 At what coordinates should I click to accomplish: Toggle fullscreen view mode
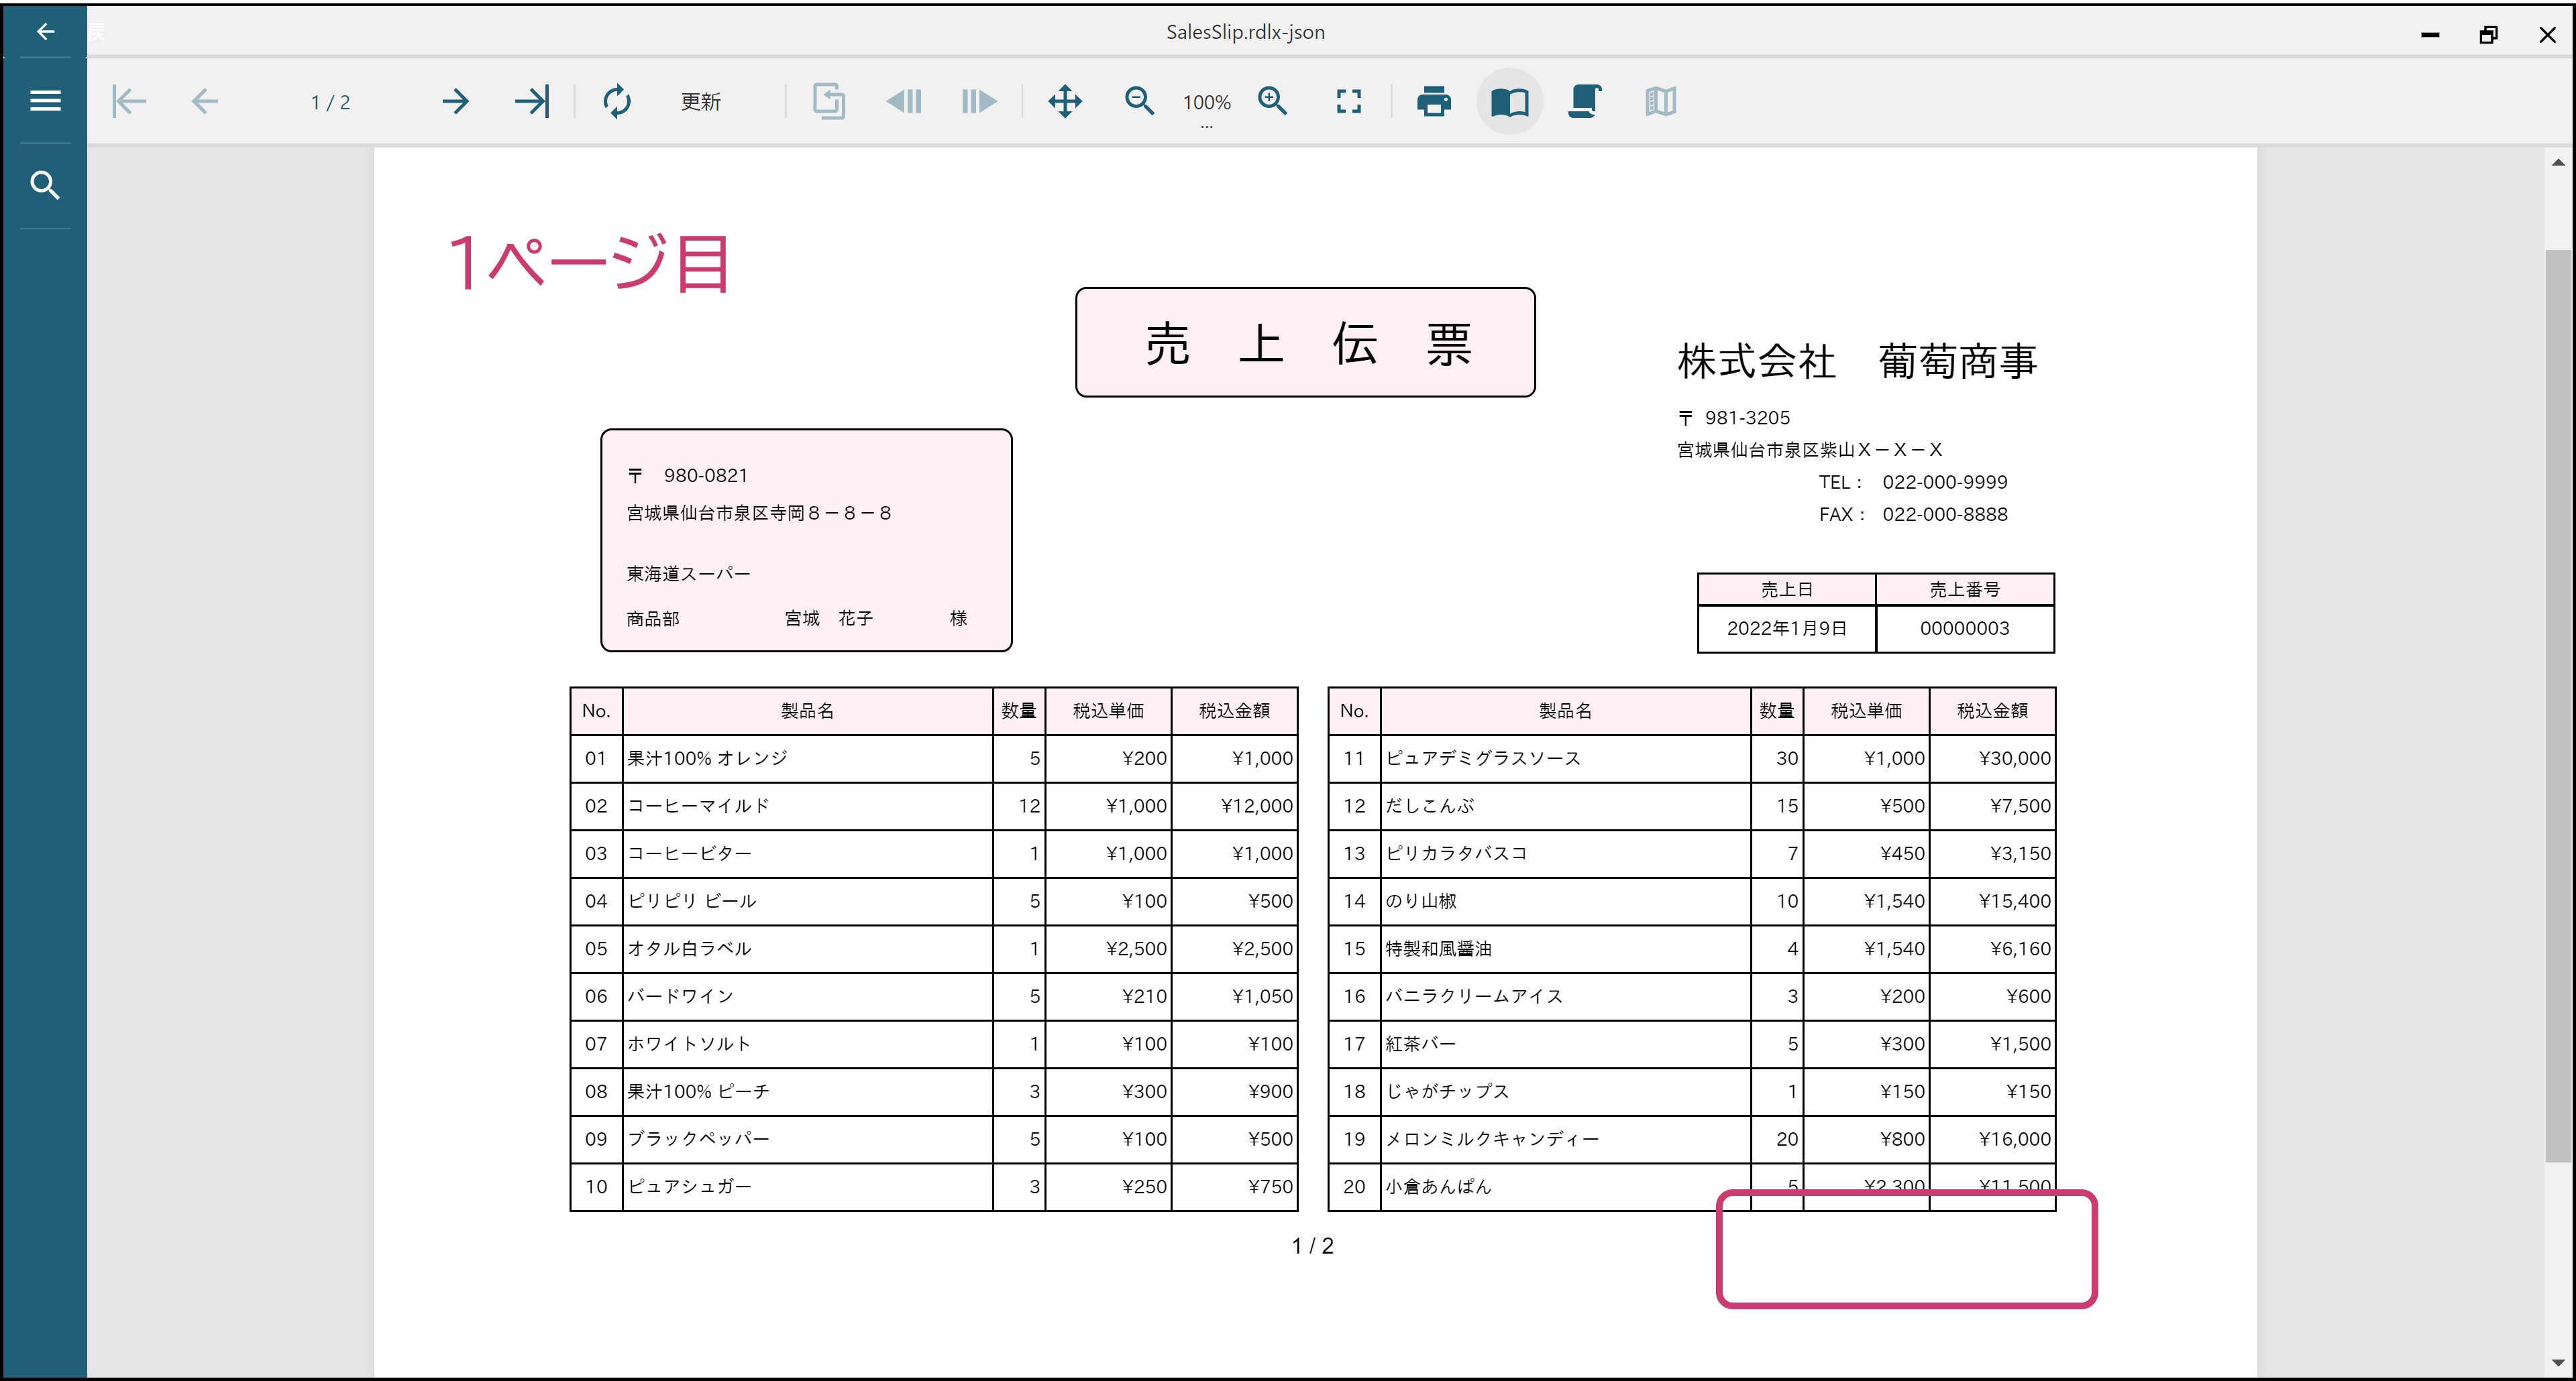[x=1349, y=101]
